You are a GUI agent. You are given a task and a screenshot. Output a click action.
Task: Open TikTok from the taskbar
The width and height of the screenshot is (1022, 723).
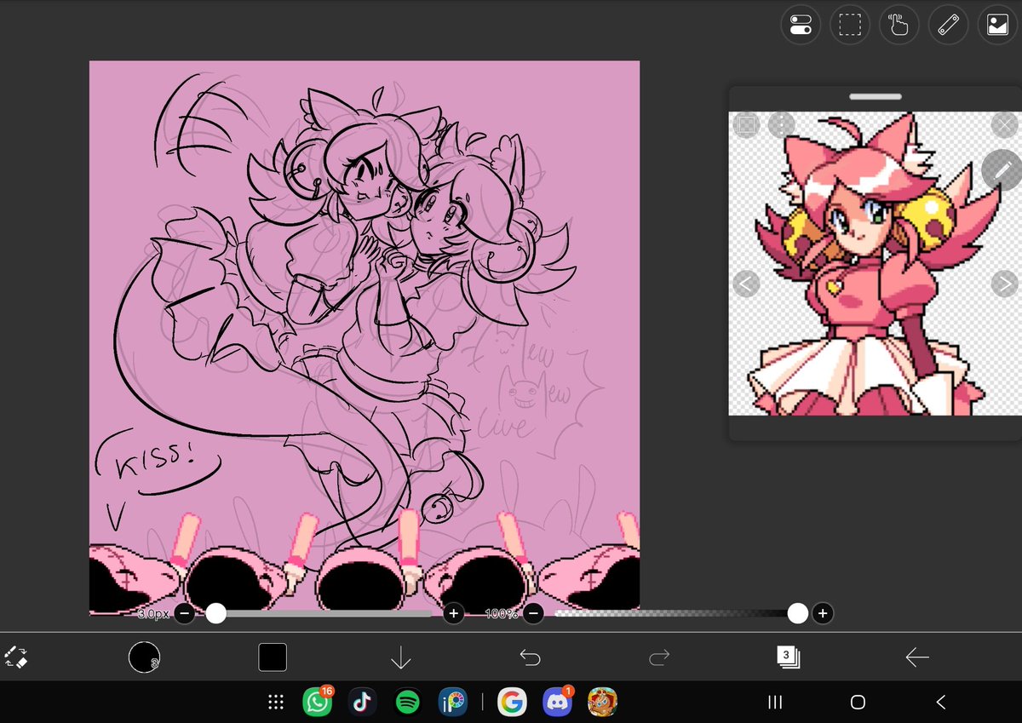pyautogui.click(x=362, y=703)
